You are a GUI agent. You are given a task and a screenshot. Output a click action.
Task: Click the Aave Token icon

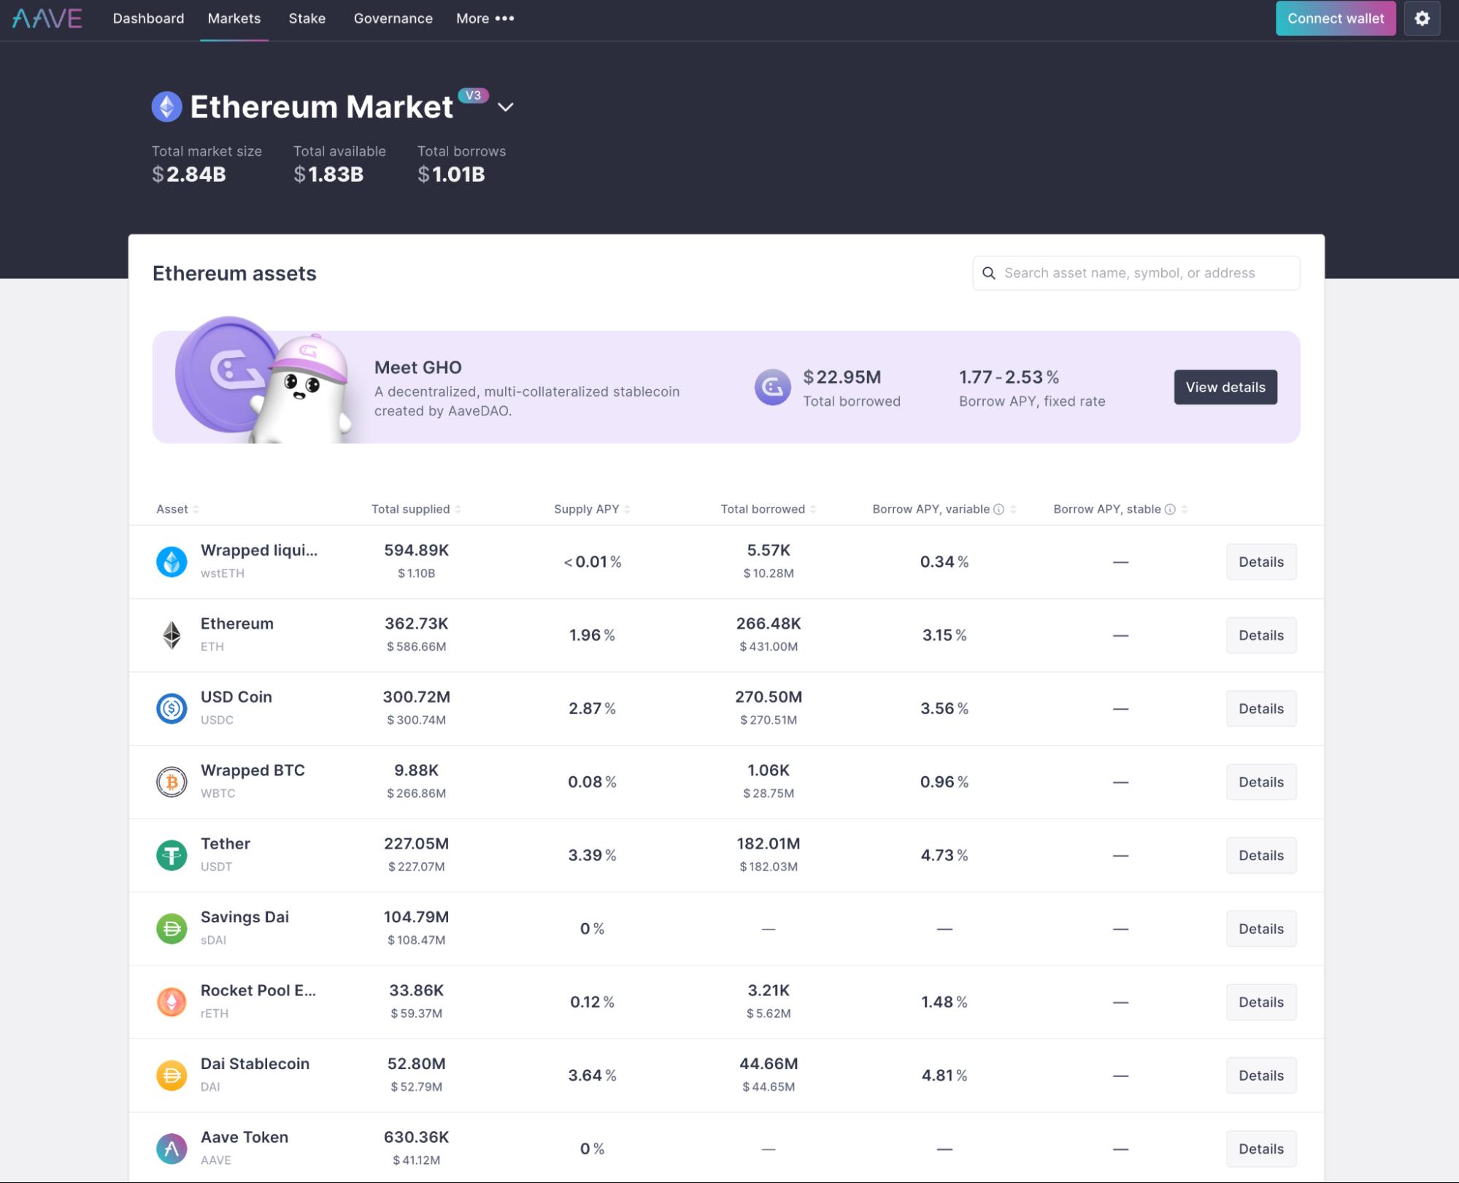[x=172, y=1149]
